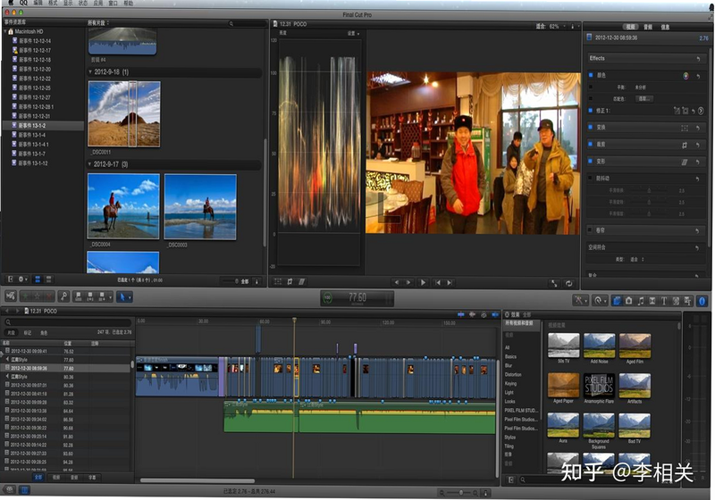Switch inspector to Info (信息) tab
Image resolution: width=715 pixels, height=500 pixels.
tap(665, 27)
